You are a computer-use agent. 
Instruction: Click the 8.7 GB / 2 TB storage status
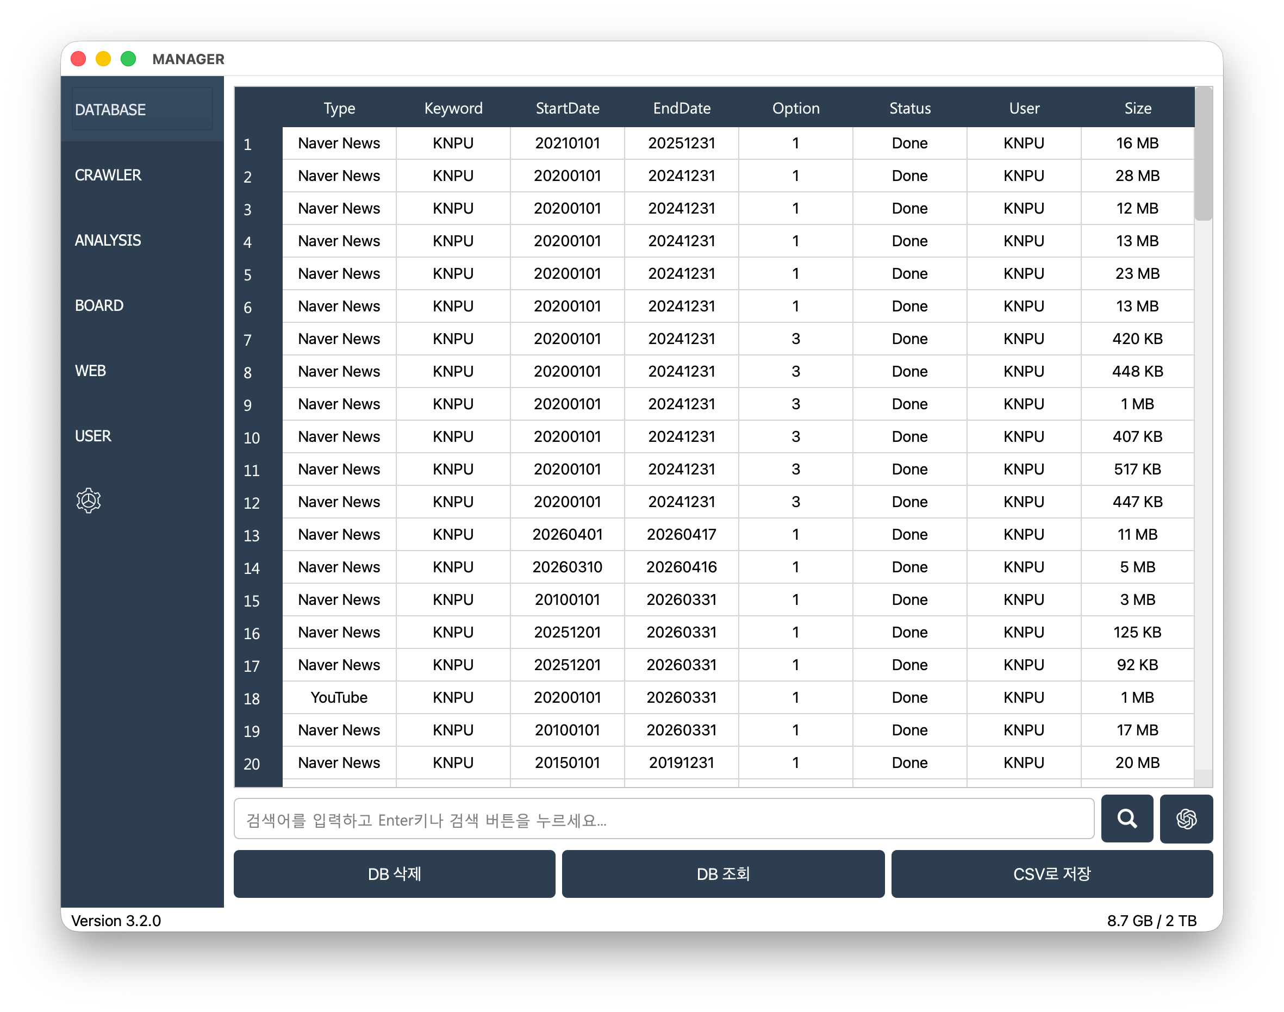1151,920
